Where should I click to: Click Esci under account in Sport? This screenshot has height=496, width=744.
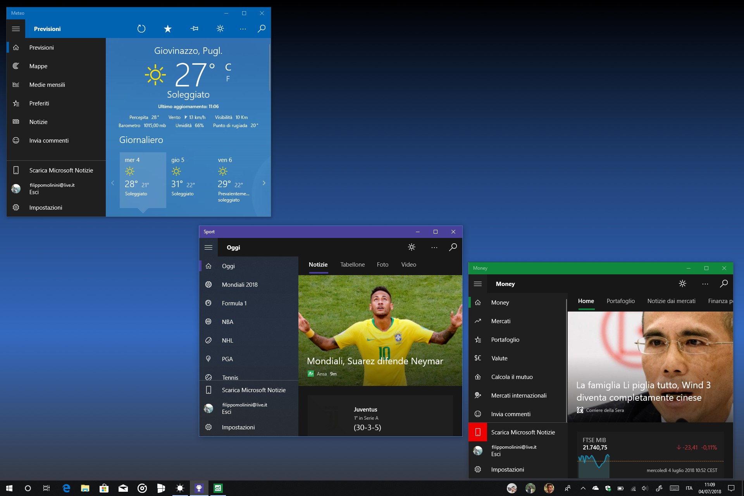227,412
